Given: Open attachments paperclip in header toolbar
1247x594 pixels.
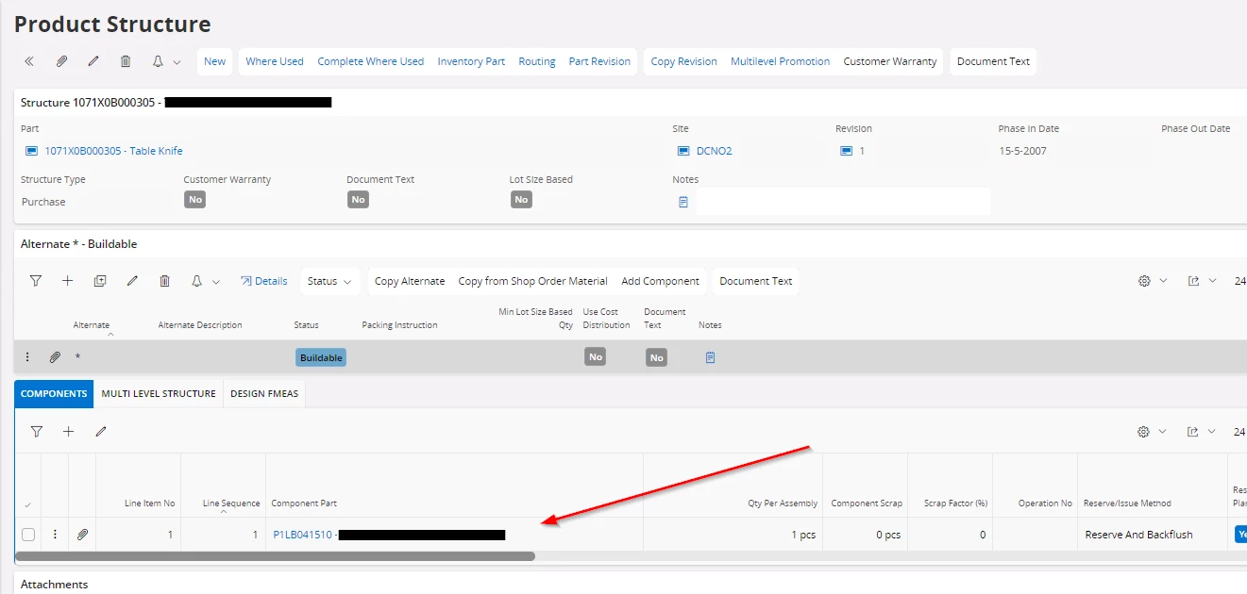Looking at the screenshot, I should point(61,61).
